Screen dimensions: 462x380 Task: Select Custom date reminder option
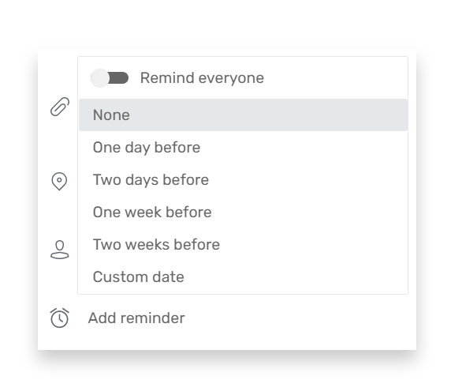coord(243,277)
